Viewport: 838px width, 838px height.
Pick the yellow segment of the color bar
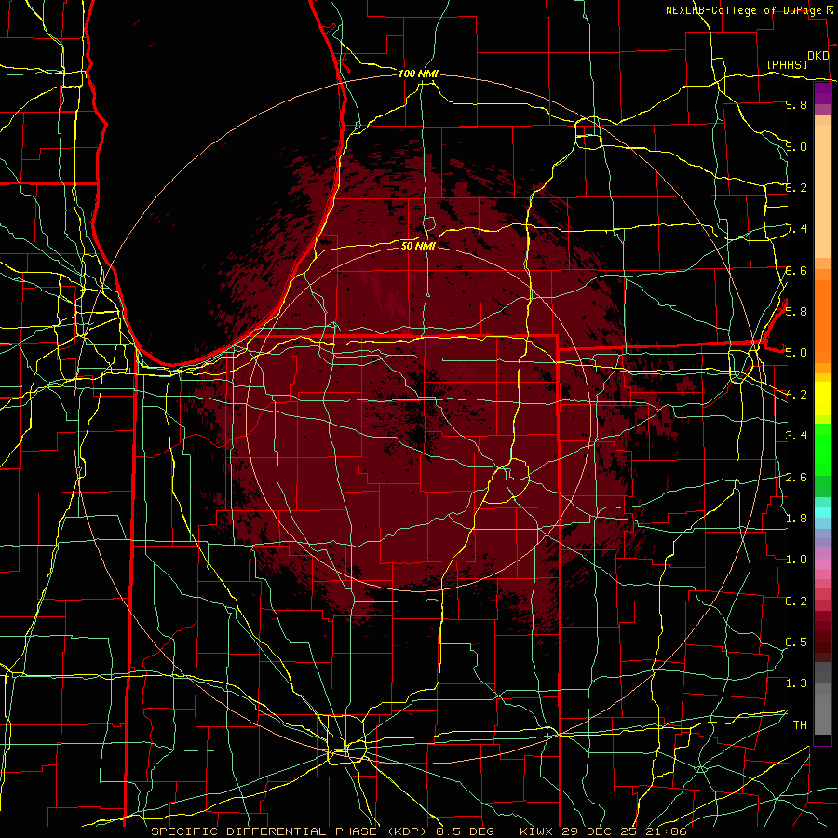tap(822, 399)
